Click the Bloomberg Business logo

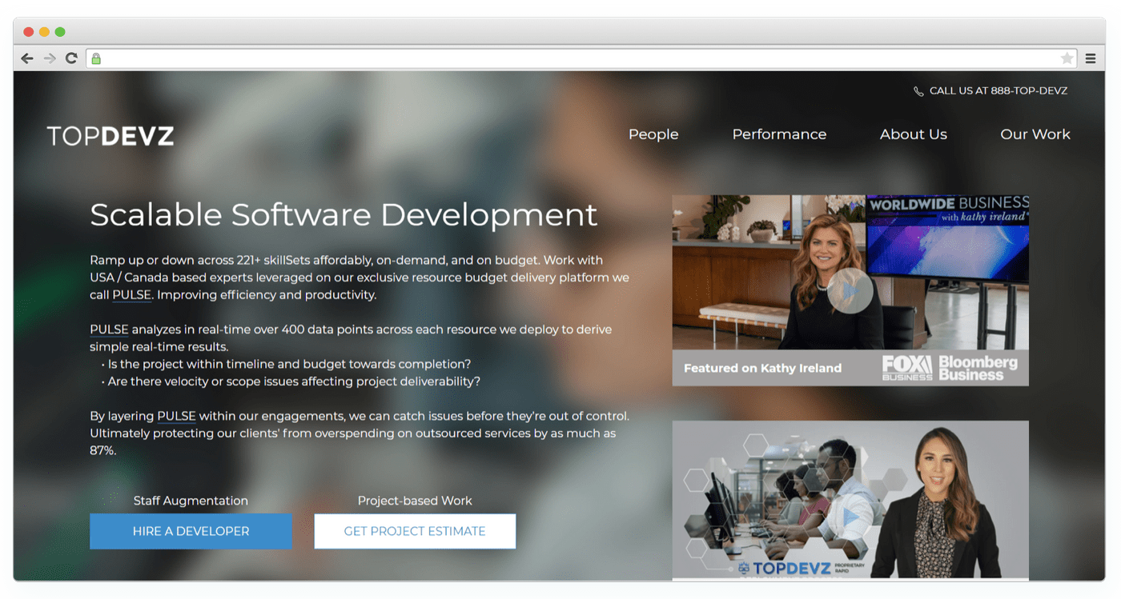tap(978, 368)
